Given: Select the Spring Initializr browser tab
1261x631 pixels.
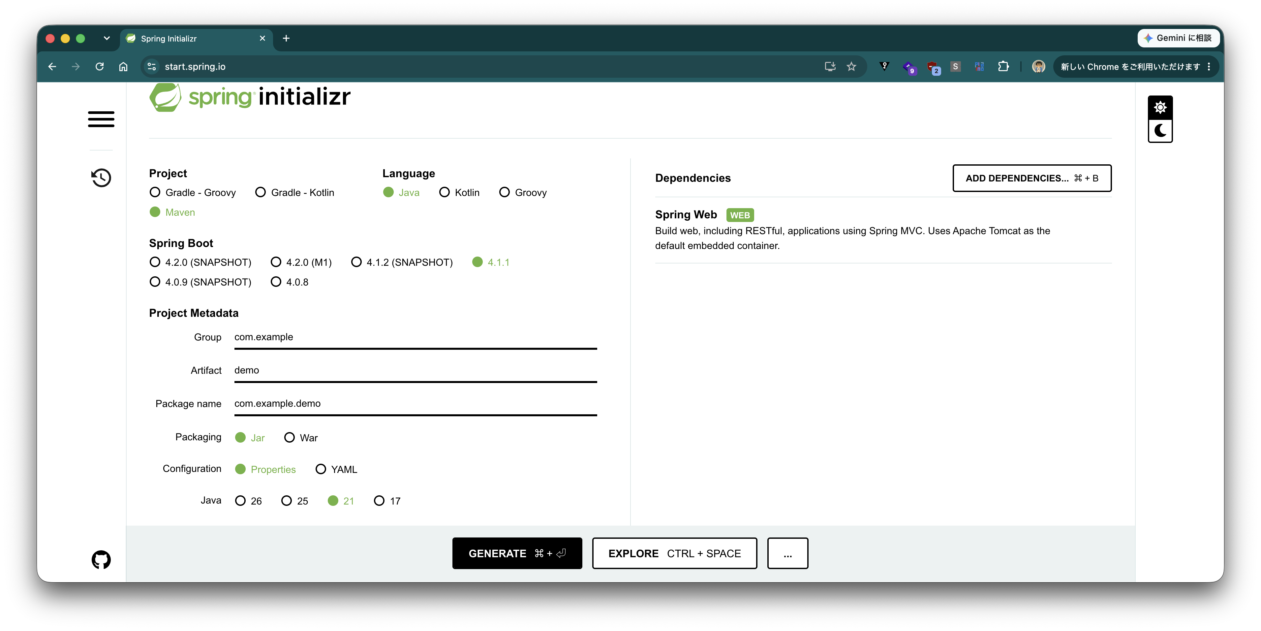Looking at the screenshot, I should (197, 39).
